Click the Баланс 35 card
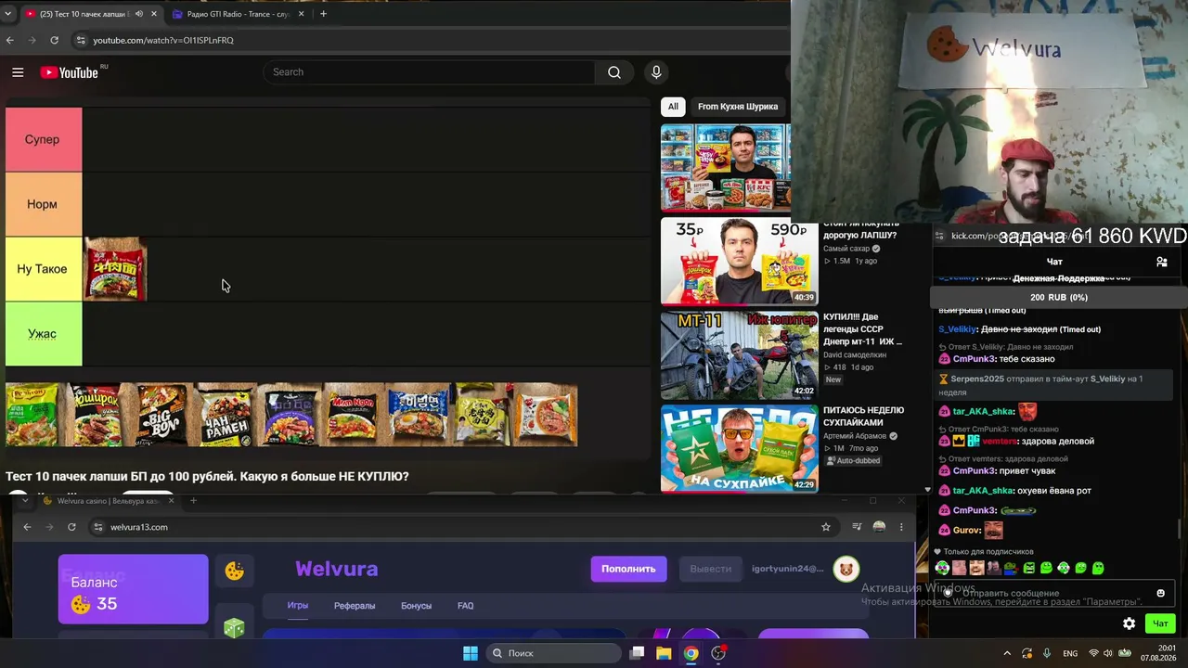 tap(133, 589)
